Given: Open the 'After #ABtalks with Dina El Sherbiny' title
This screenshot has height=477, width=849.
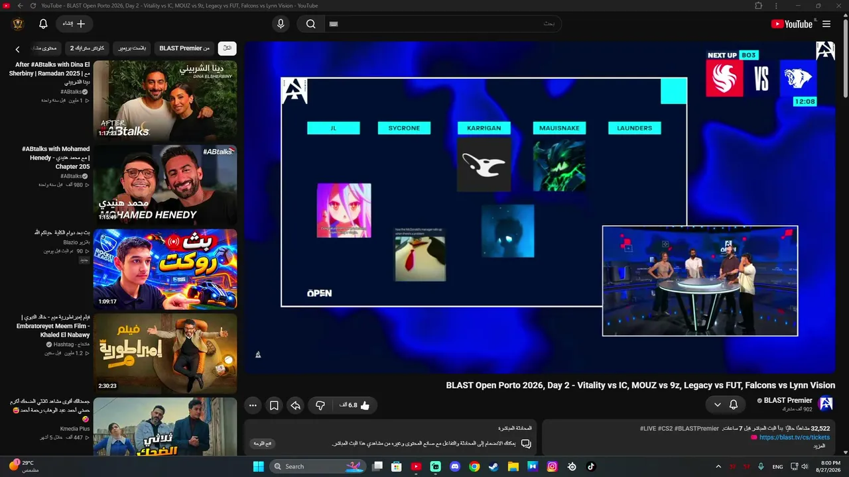Looking at the screenshot, I should pos(49,74).
